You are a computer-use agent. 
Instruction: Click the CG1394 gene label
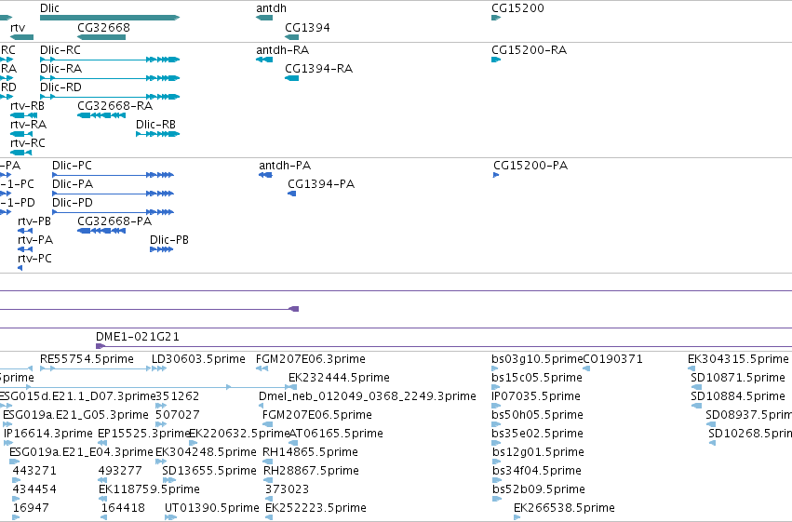click(x=307, y=27)
